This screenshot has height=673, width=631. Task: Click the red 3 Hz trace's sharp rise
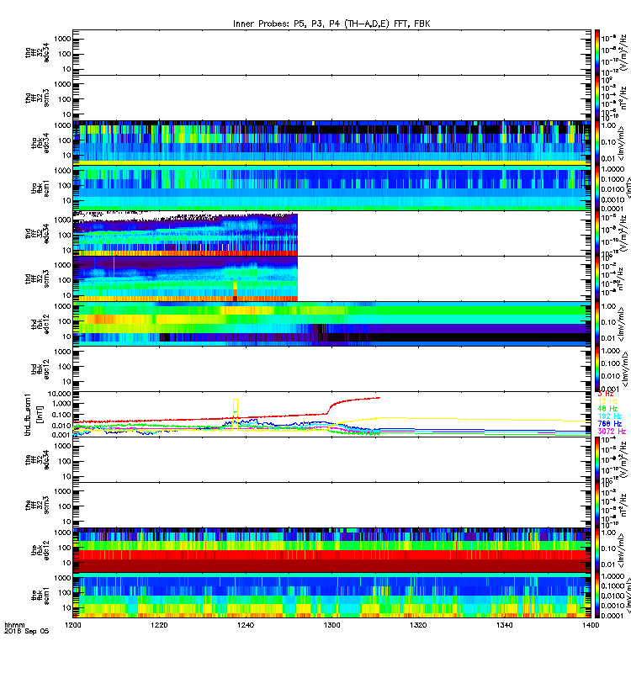point(330,408)
